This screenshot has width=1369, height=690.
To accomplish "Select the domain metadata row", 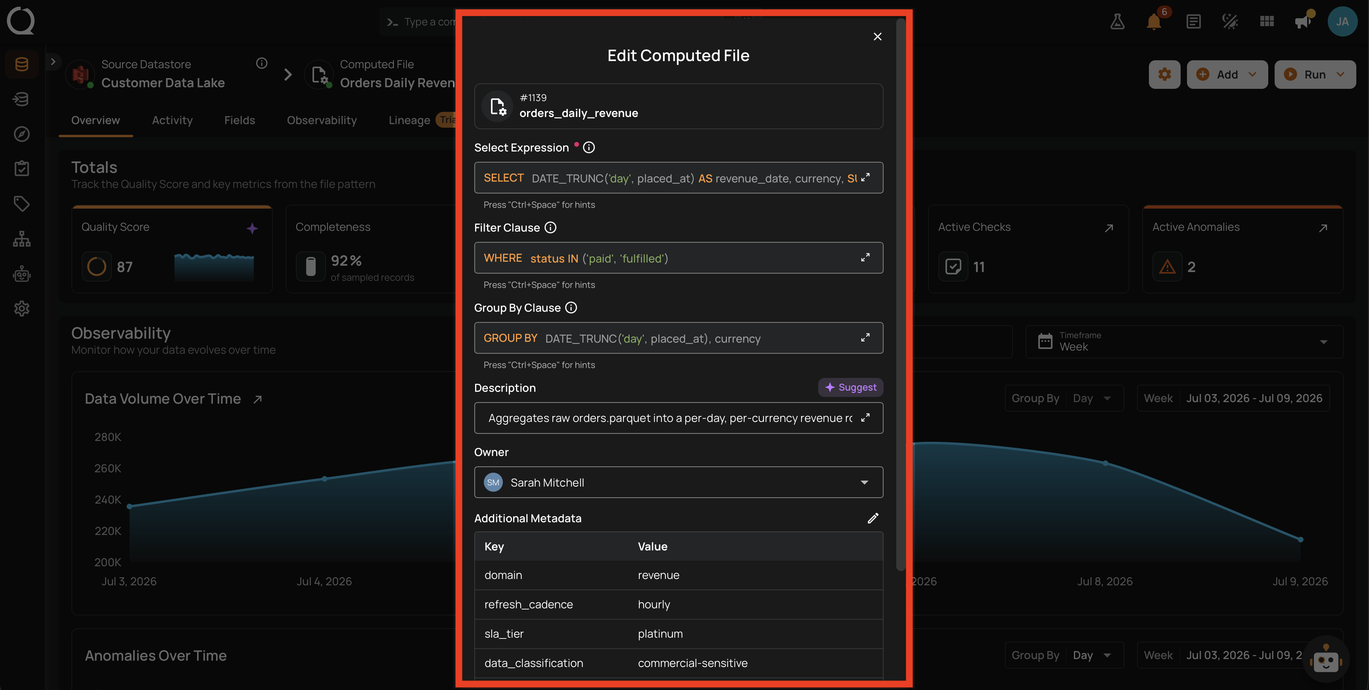I will (x=679, y=575).
